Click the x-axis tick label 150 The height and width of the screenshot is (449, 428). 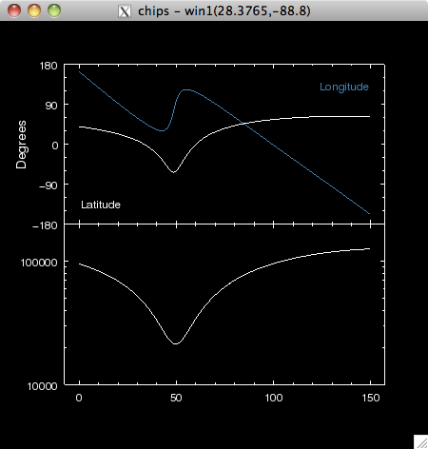[371, 398]
